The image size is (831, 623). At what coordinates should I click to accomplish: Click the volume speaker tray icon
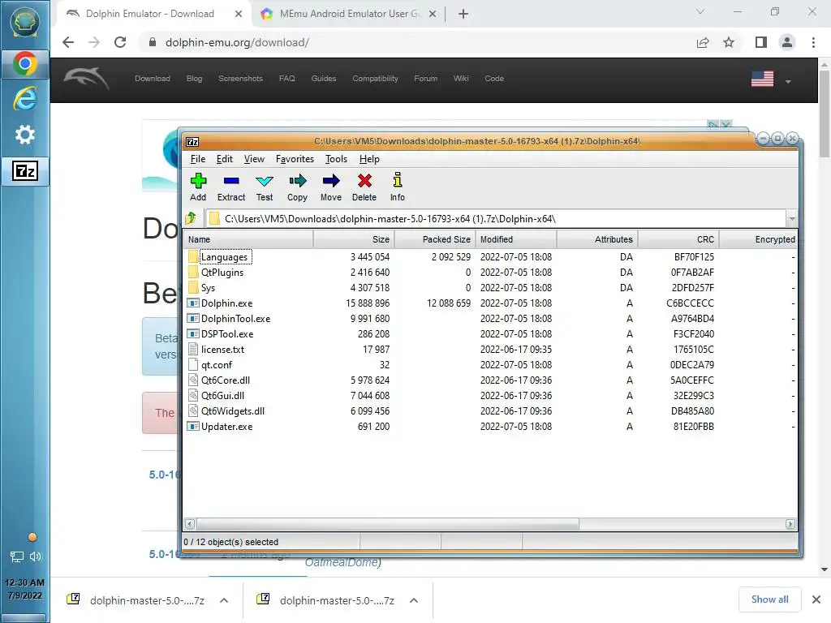[x=36, y=556]
